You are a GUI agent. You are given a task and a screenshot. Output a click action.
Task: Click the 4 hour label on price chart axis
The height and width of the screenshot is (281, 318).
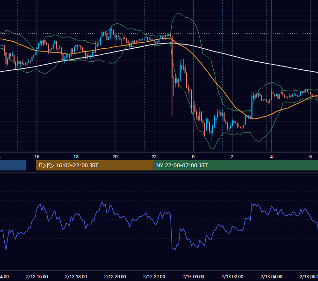tap(271, 157)
